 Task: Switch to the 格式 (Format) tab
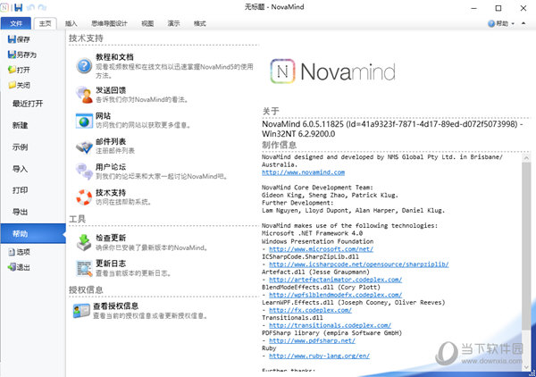[x=199, y=23]
